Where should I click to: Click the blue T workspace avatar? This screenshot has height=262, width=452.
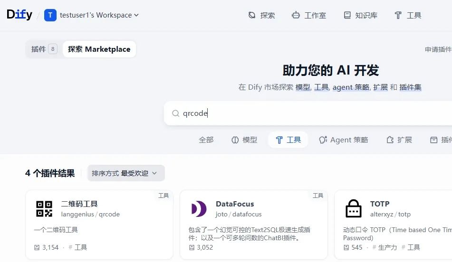coord(50,15)
